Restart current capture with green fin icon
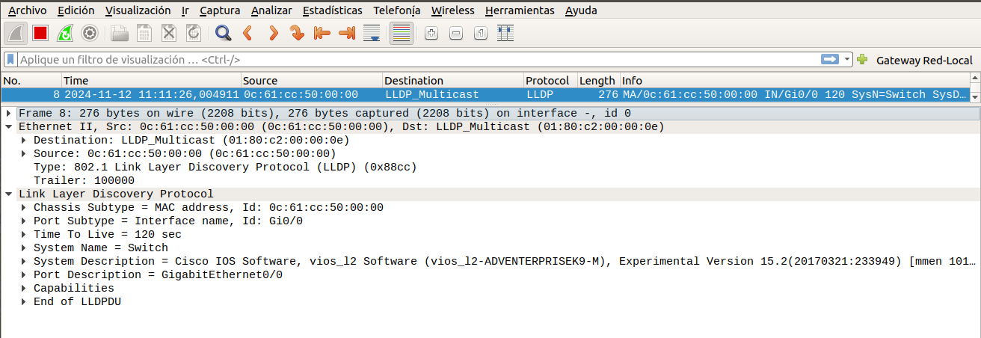This screenshot has height=338, width=981. (65, 33)
